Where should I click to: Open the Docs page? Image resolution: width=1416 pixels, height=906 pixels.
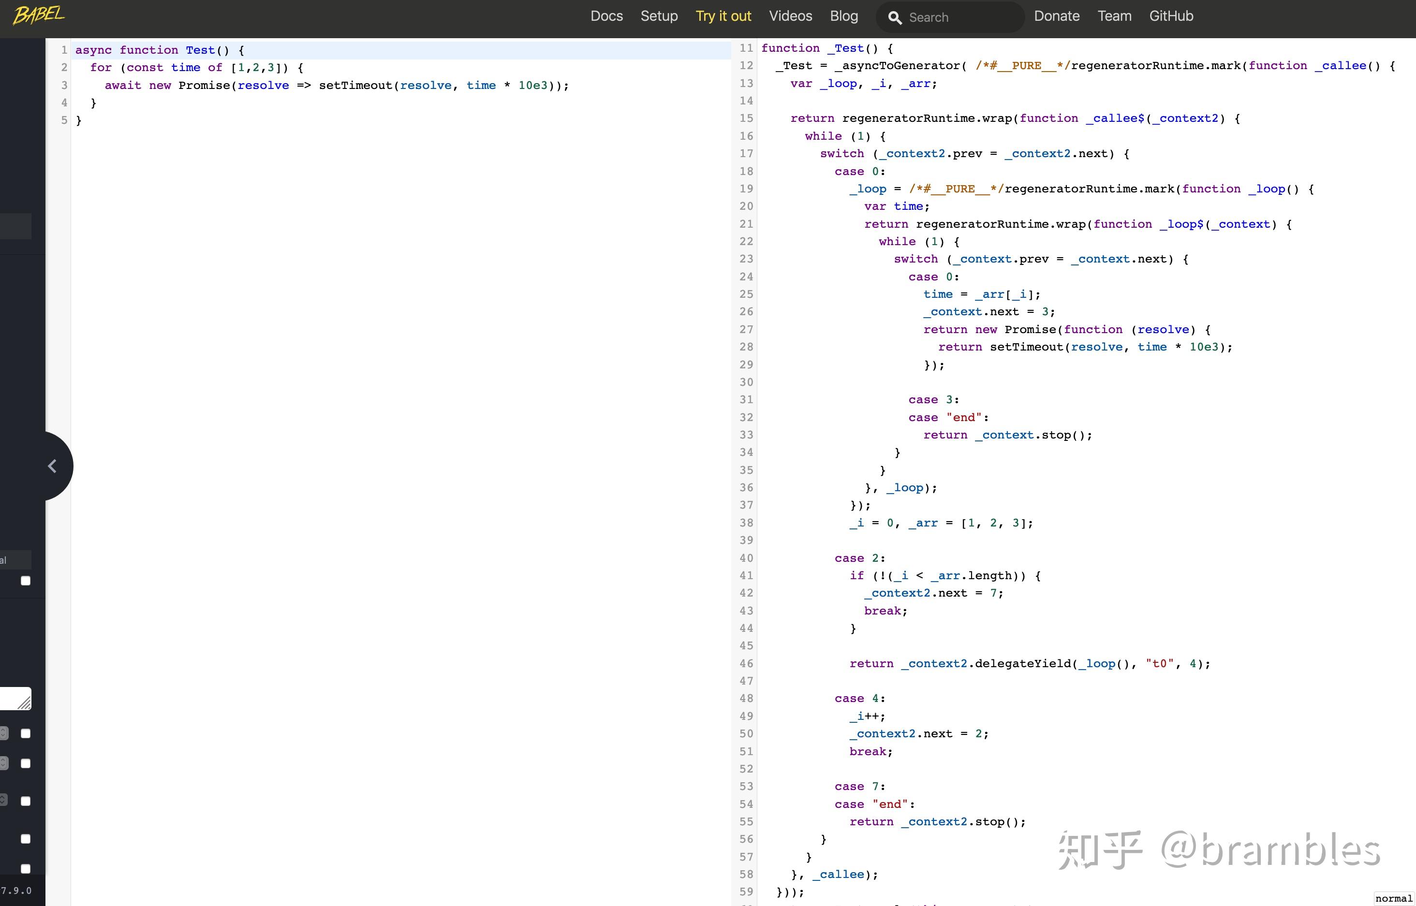pyautogui.click(x=606, y=16)
